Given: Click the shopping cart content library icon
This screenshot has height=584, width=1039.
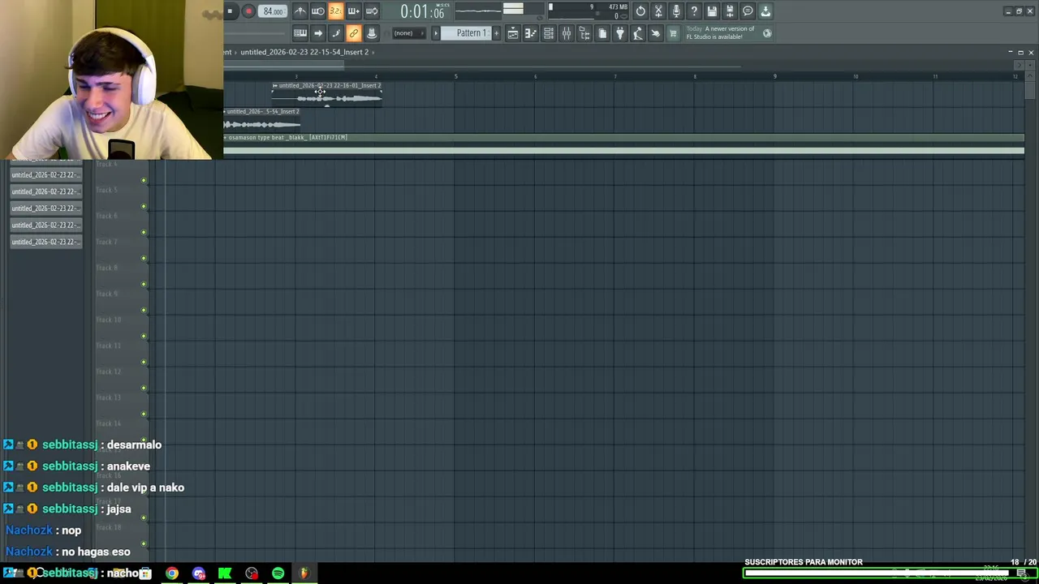Looking at the screenshot, I should 673,33.
